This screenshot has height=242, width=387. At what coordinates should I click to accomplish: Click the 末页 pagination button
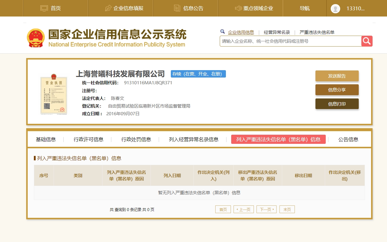coord(287,209)
